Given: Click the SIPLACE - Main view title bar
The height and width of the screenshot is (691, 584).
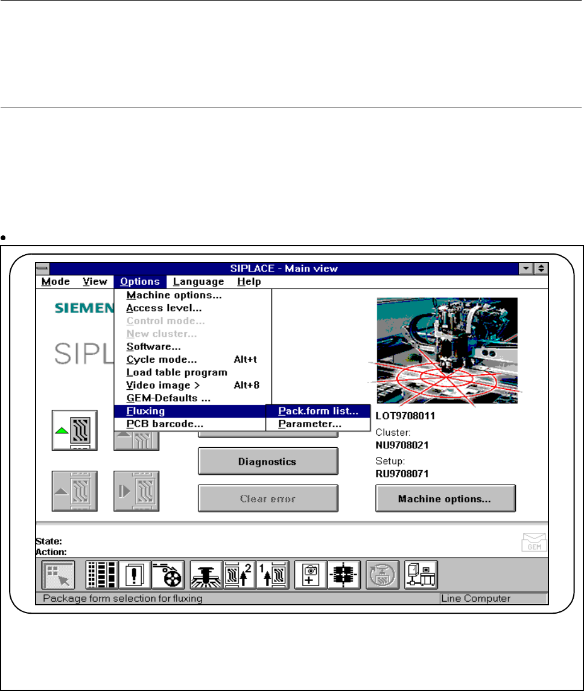Looking at the screenshot, I should 284,269.
